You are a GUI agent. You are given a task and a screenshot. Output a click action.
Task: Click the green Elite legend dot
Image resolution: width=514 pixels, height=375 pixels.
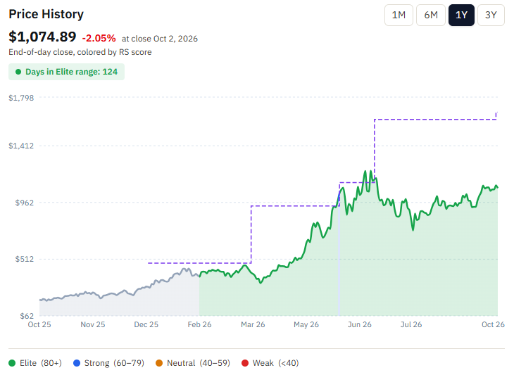point(12,363)
